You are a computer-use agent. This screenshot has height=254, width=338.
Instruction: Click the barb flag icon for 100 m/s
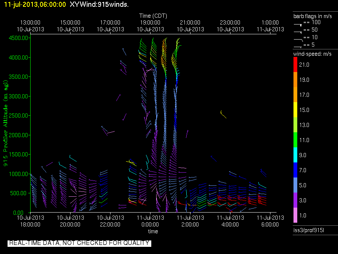(298, 24)
